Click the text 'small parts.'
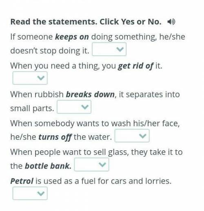Screen dimensions: 204x211 pos(32,109)
